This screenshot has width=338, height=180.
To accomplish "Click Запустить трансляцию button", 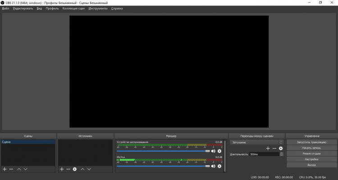I will tap(311, 142).
